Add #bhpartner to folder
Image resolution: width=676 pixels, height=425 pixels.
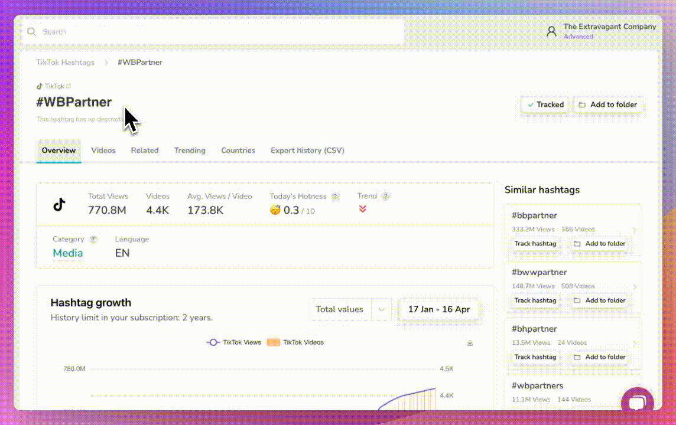600,357
